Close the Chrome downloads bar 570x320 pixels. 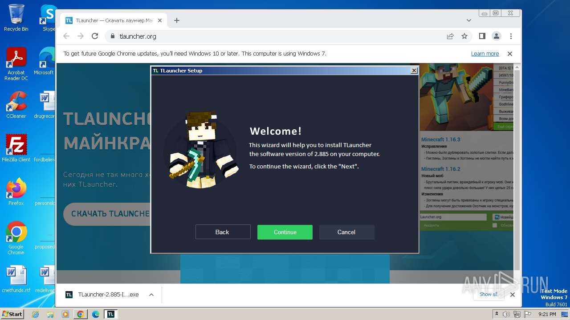512,294
